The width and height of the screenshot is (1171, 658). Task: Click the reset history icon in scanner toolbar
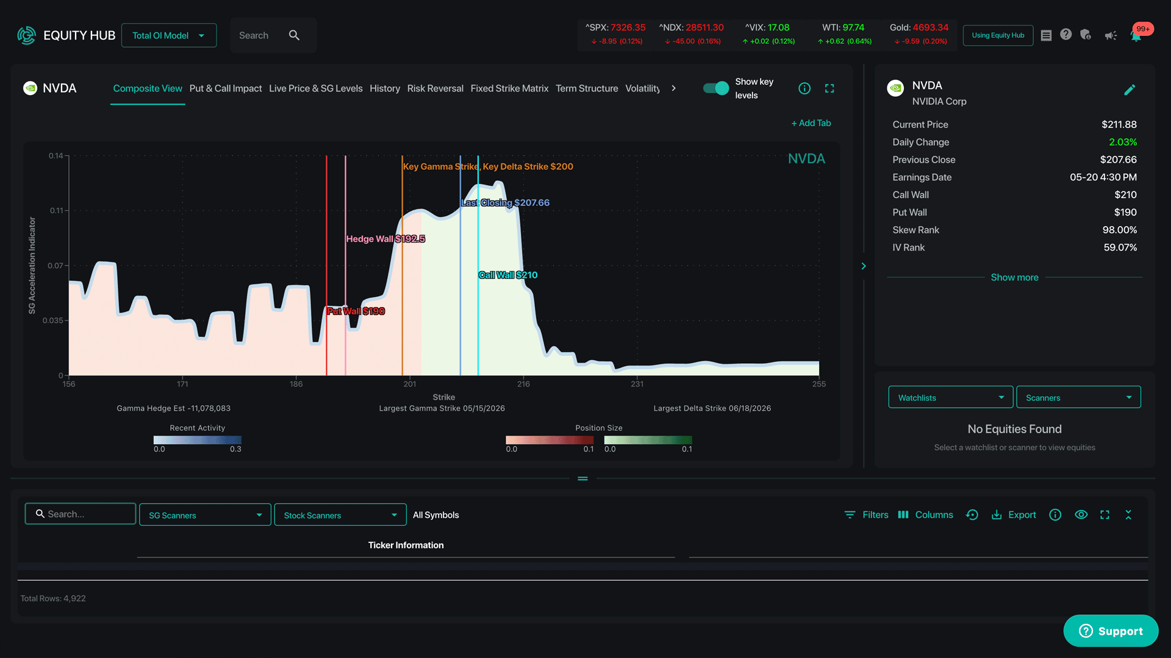coord(972,515)
